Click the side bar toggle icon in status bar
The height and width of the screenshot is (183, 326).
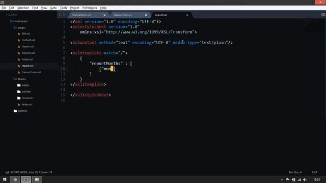pos(7,172)
